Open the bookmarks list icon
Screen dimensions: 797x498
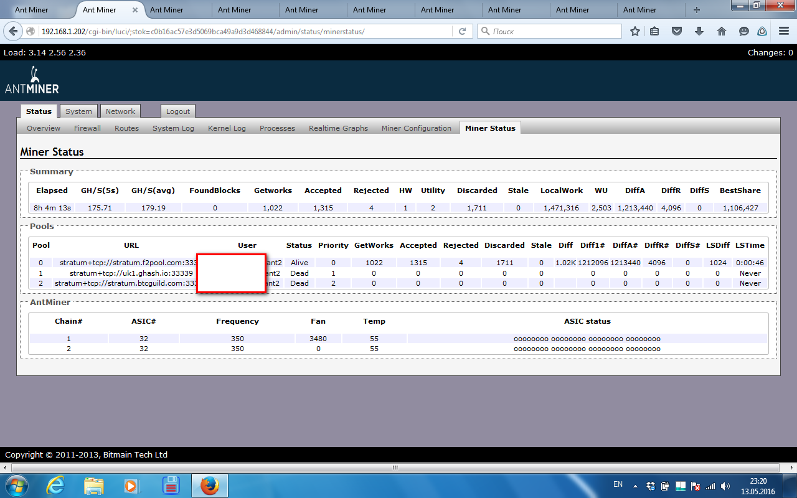click(x=655, y=31)
